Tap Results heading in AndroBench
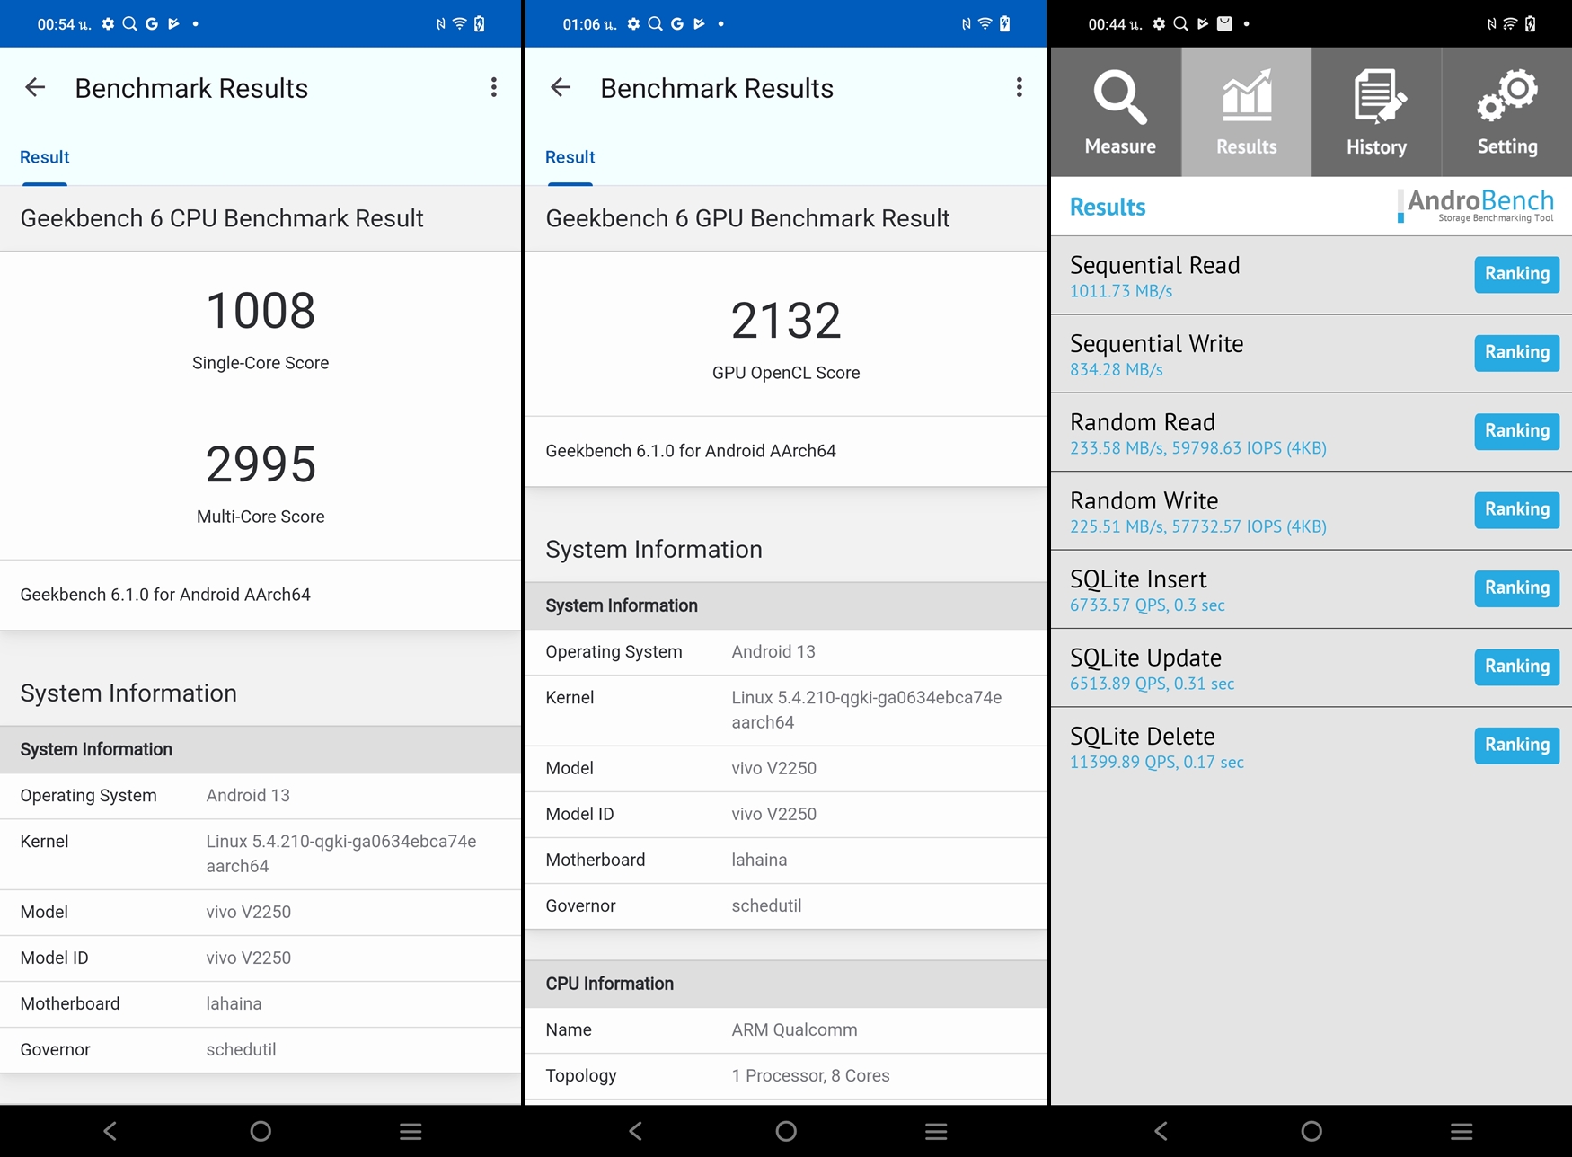 (1108, 208)
